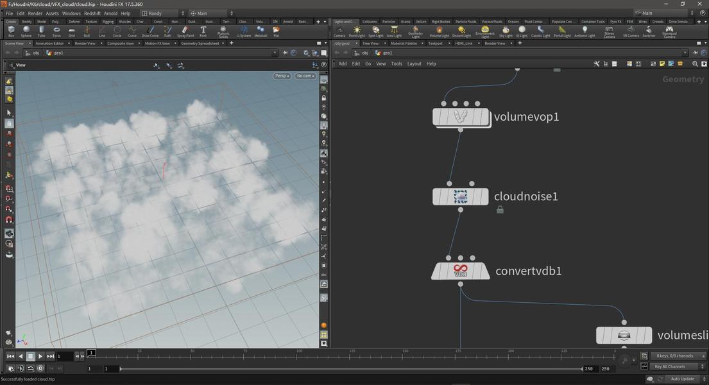Select the cloudnoise1 node

click(x=460, y=197)
